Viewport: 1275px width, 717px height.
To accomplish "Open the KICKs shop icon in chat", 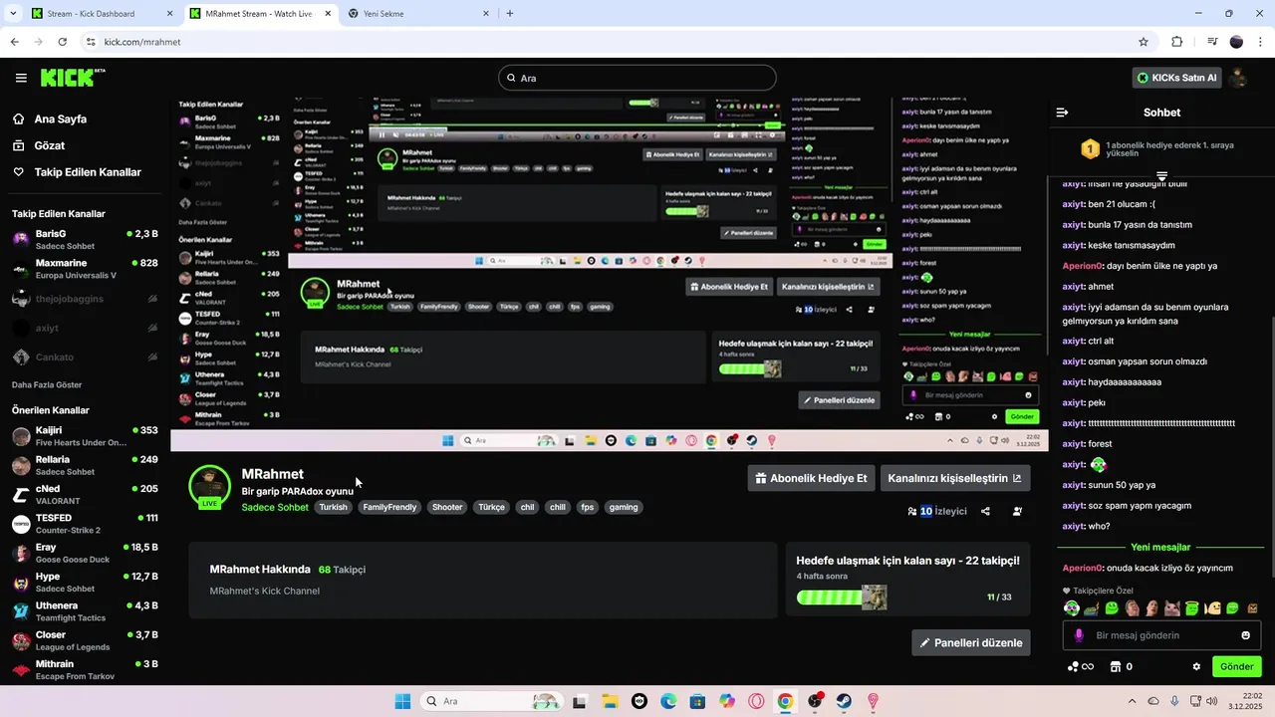I will (x=1116, y=666).
